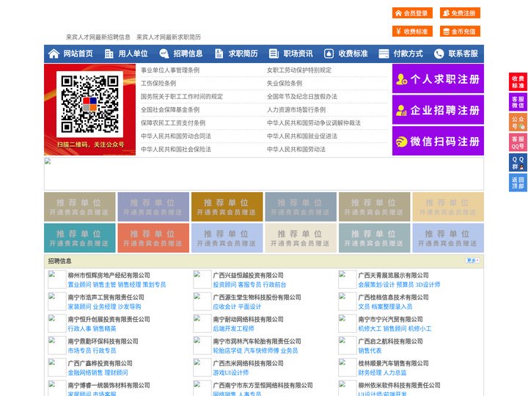Click the 财务经理 job link
This screenshot has height=396, width=528.
point(370,373)
